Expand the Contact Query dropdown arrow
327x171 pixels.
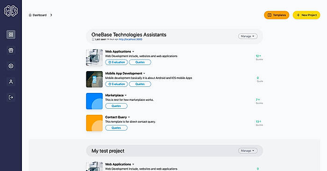pos(129,117)
